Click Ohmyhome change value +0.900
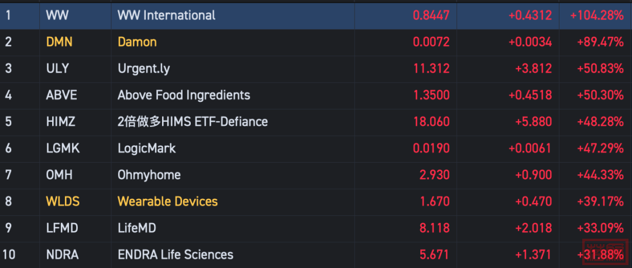Screen dimensions: 632x268 point(533,175)
